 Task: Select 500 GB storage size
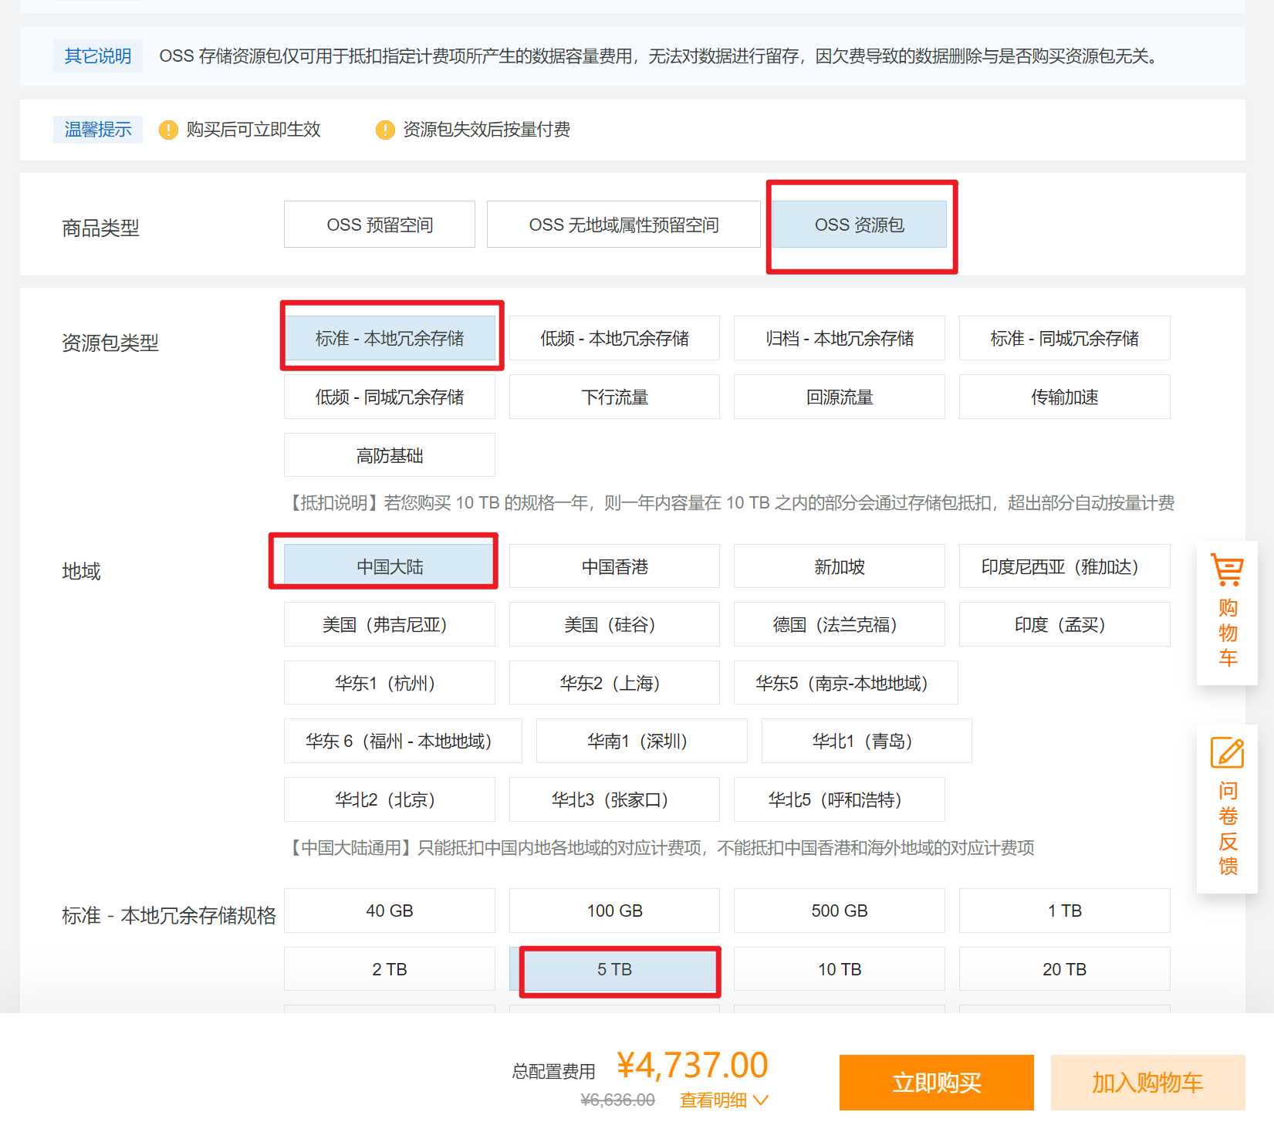[x=840, y=911]
